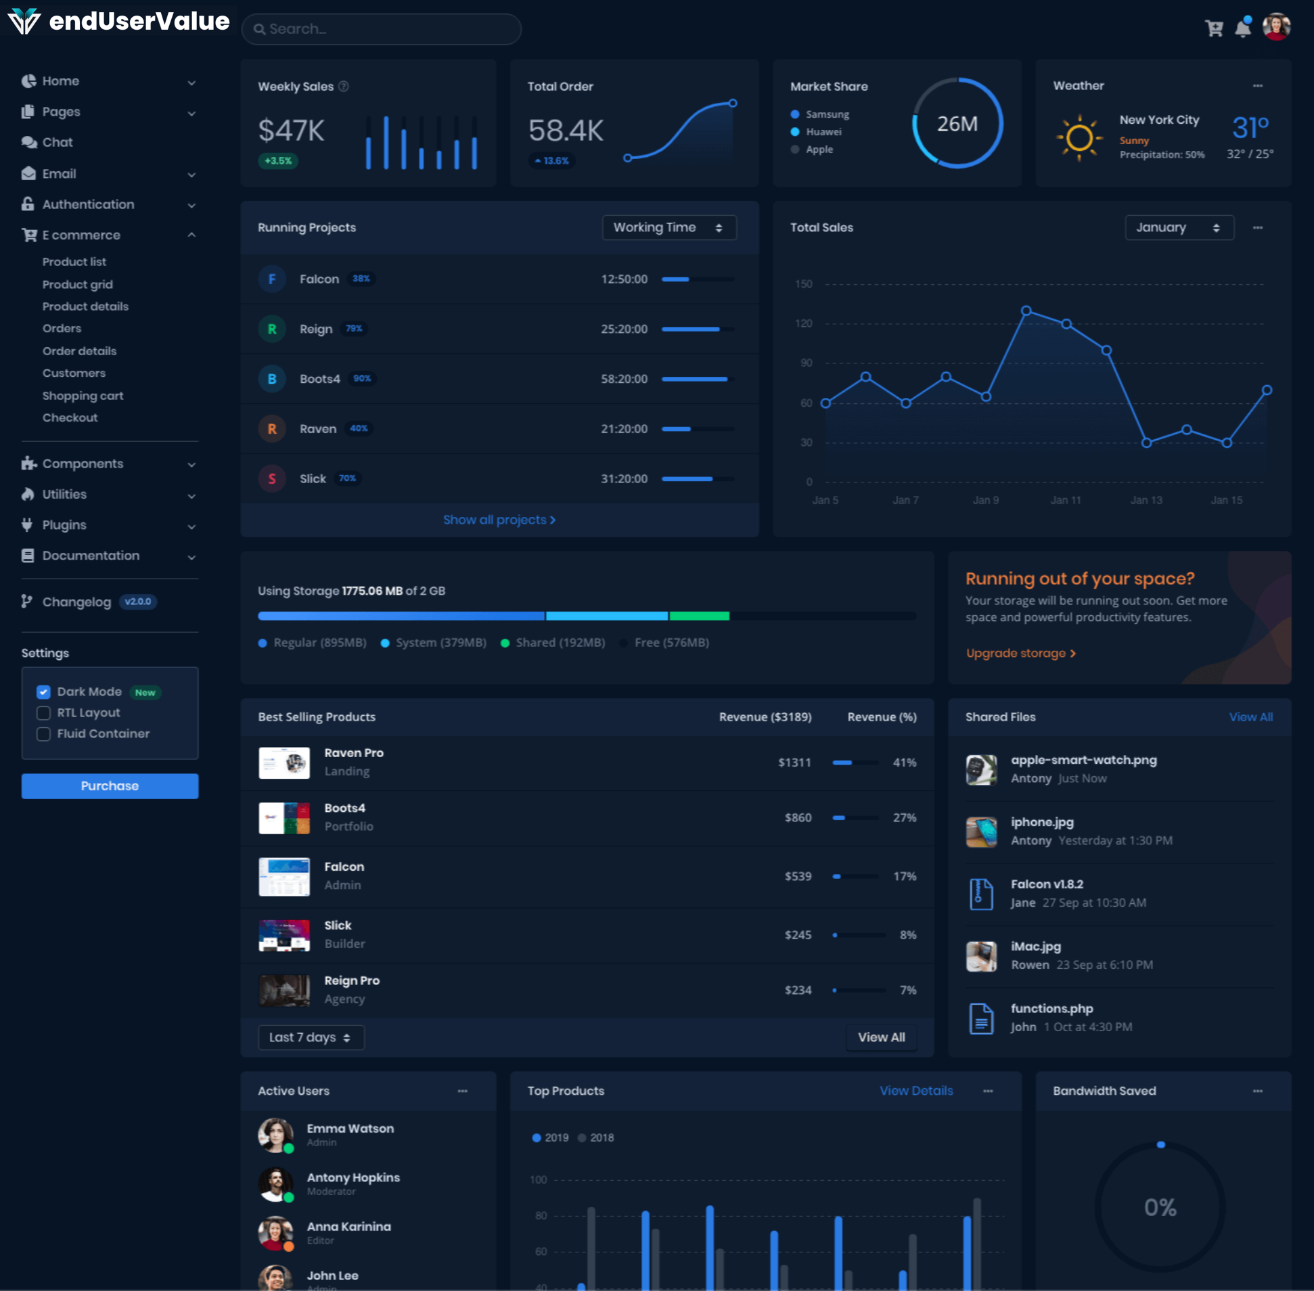The width and height of the screenshot is (1314, 1291).
Task: Click the notifications bell icon
Action: pyautogui.click(x=1242, y=28)
